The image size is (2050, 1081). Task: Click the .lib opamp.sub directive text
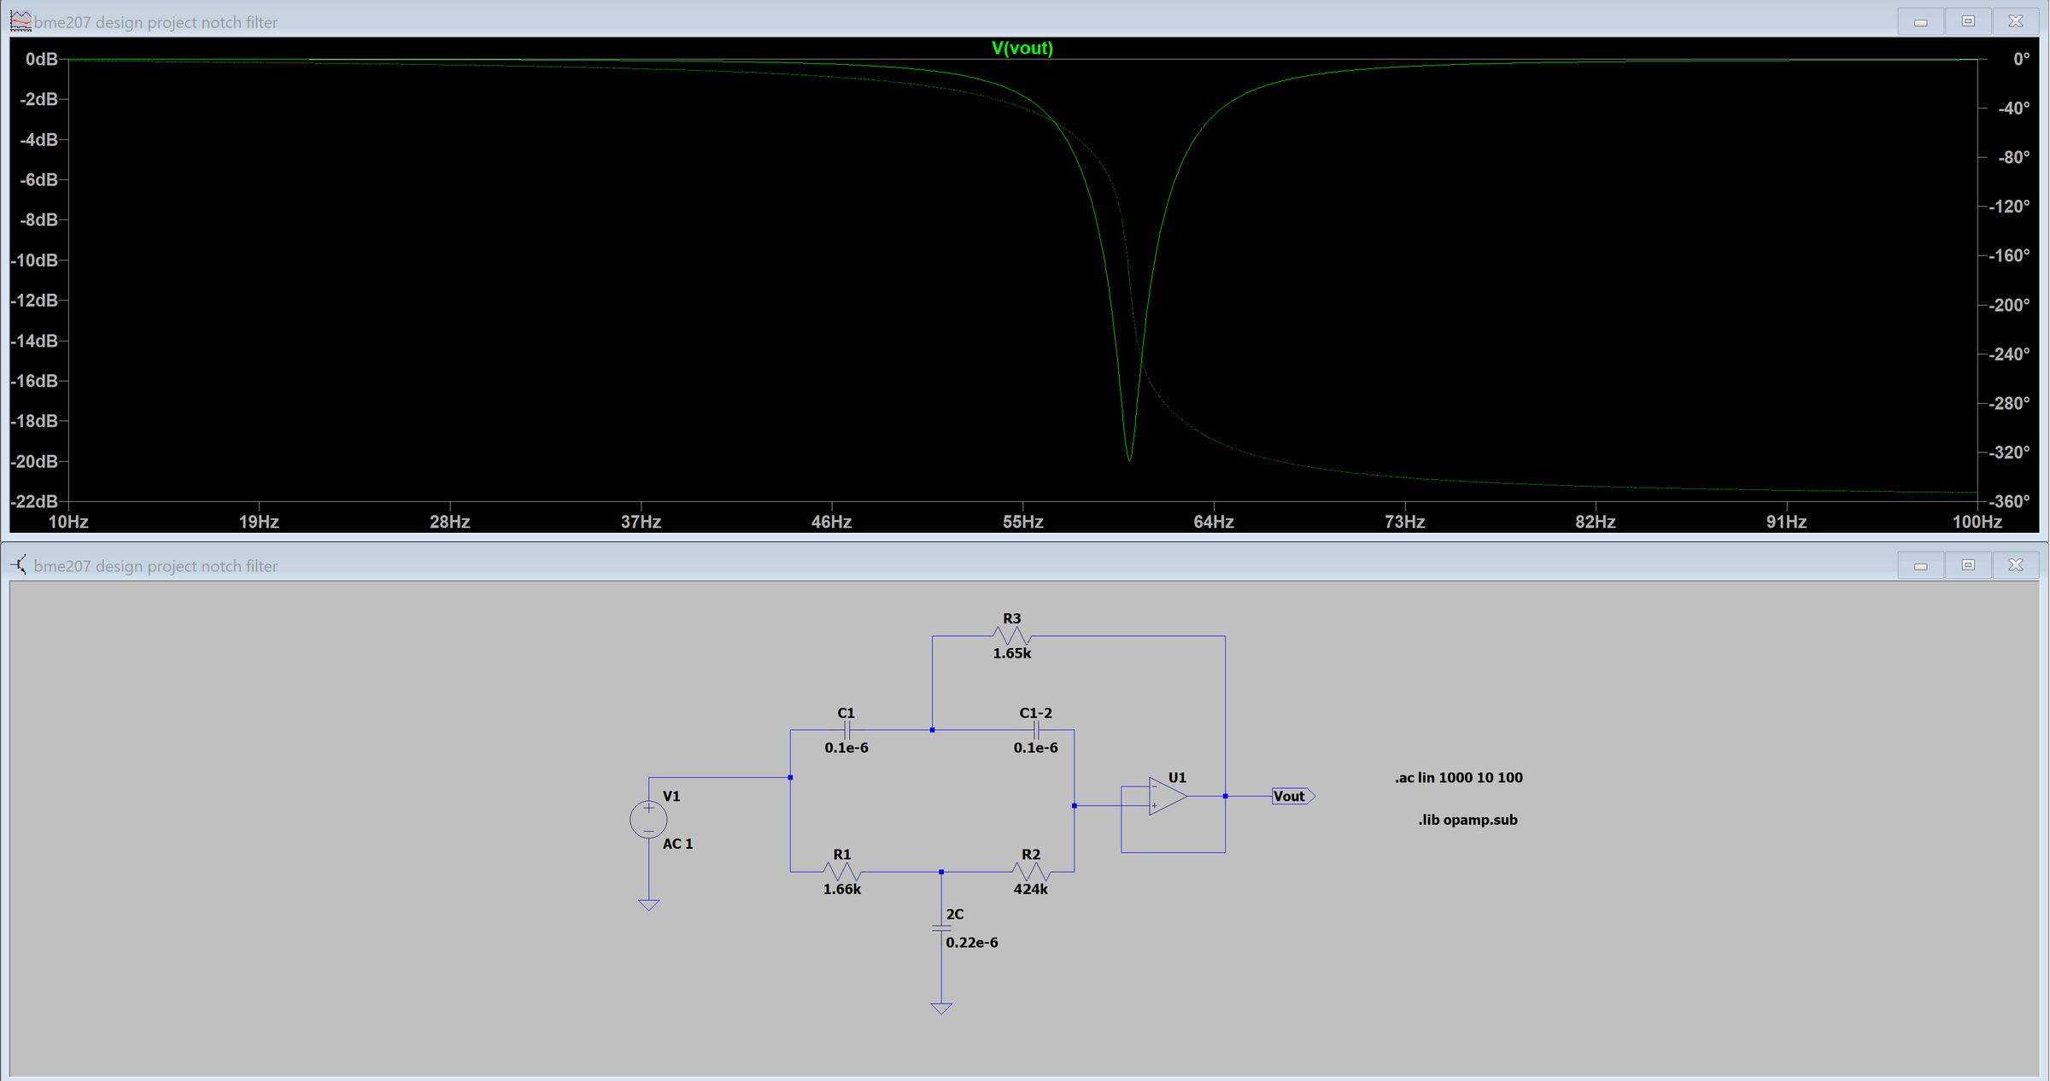click(1467, 819)
